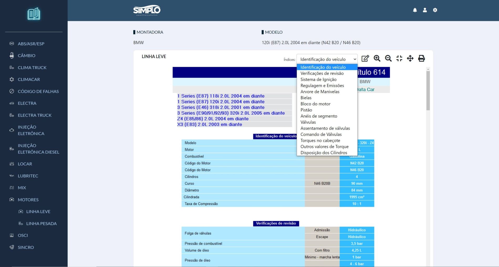499x267 pixels.
Task: Select the move/pan arrows icon
Action: 410,58
